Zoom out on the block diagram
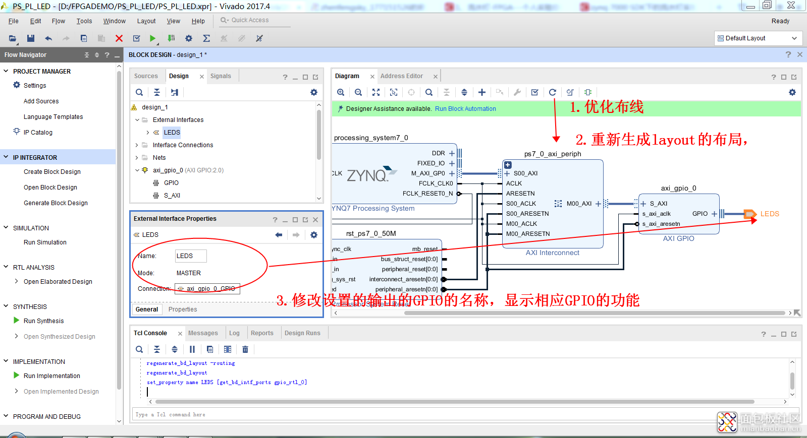Viewport: 807px width, 438px height. pyautogui.click(x=358, y=92)
